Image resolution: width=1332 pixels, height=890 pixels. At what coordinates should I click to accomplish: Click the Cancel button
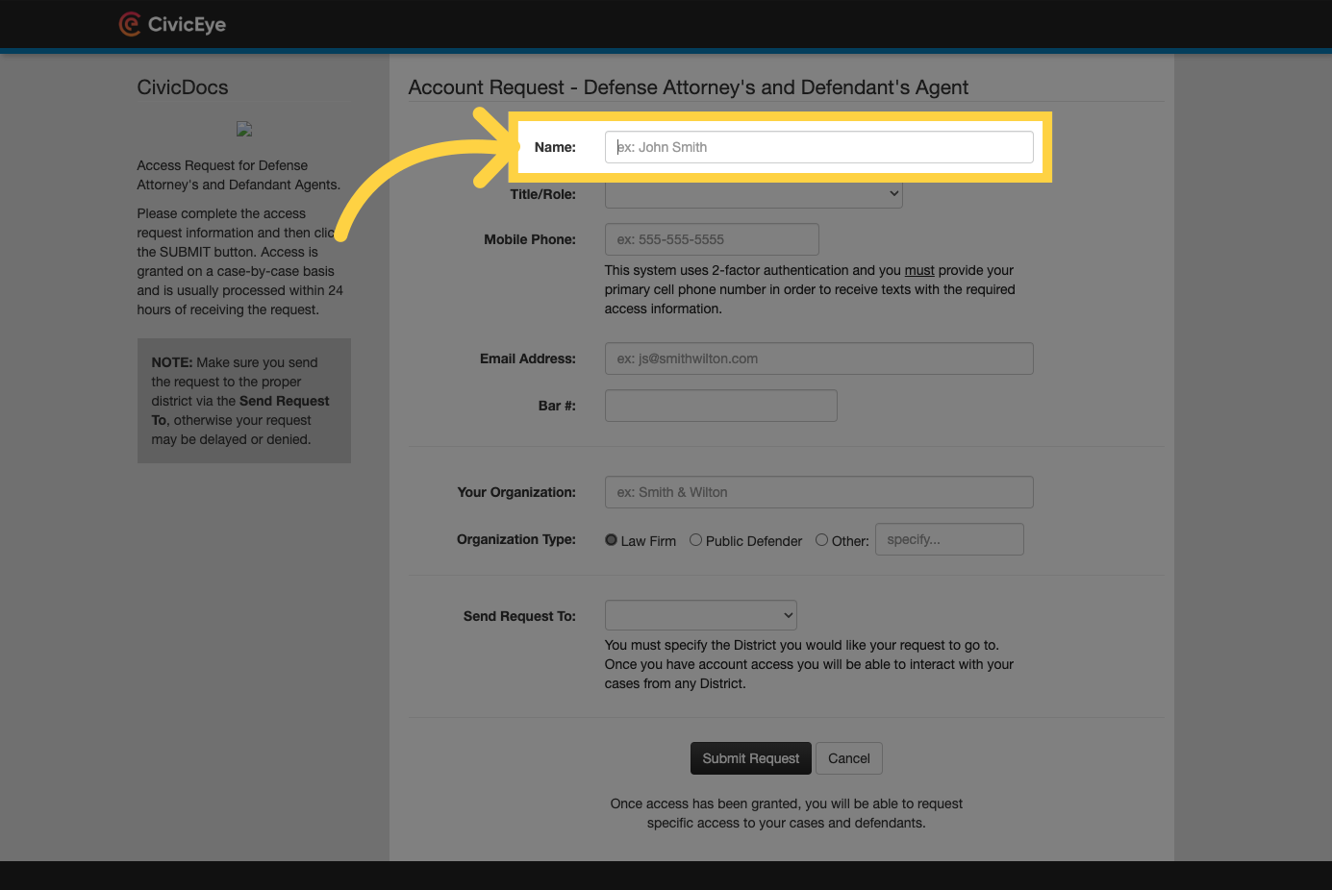click(849, 758)
